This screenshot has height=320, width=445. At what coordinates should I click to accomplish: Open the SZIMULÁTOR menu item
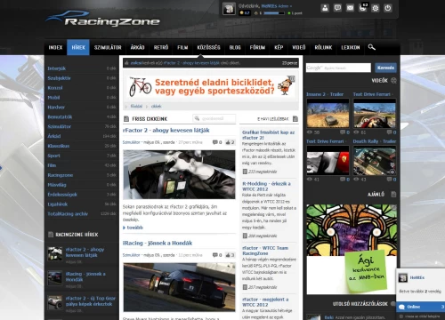tap(108, 47)
